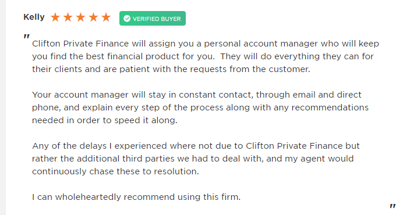Click the third orange star
This screenshot has height=215, width=403.
coord(81,17)
